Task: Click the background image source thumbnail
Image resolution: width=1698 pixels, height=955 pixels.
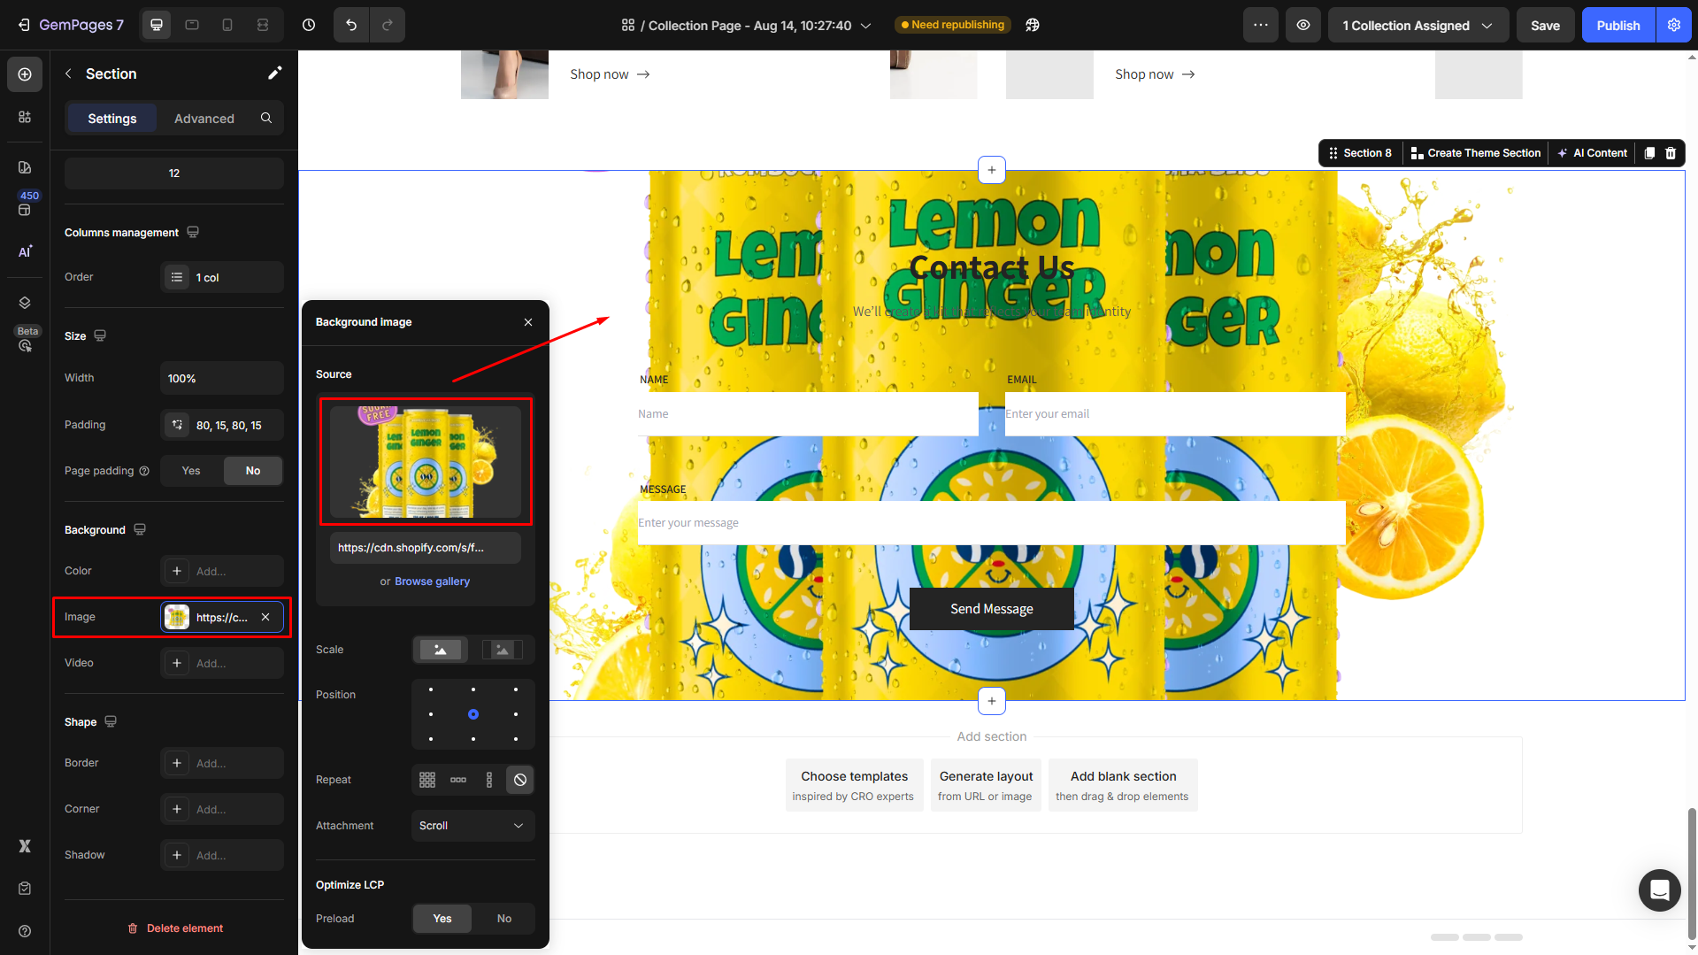Action: click(x=426, y=461)
